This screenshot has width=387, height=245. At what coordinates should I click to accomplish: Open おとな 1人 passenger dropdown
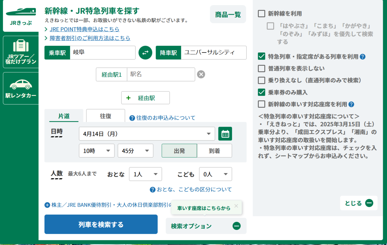point(145,174)
